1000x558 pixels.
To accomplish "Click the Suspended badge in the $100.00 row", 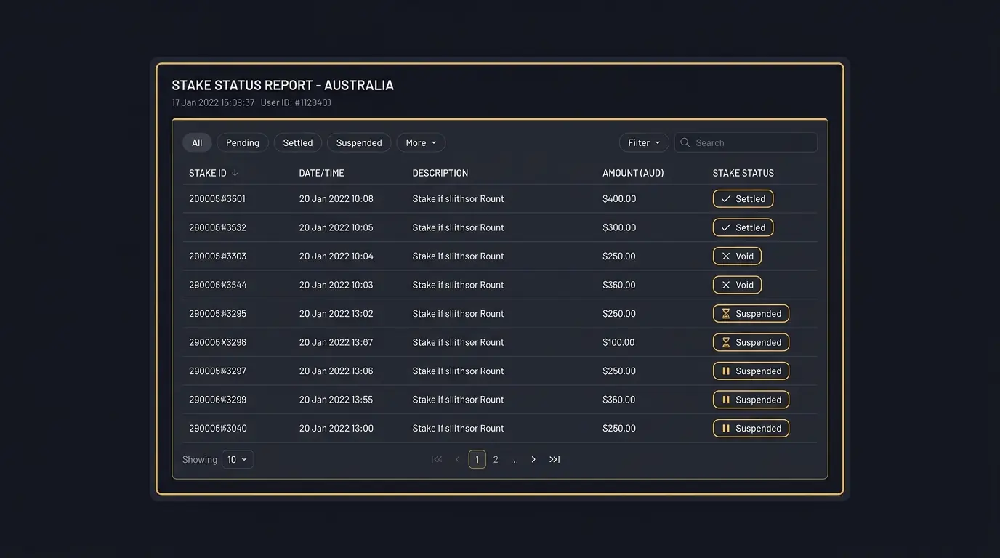I will click(751, 342).
